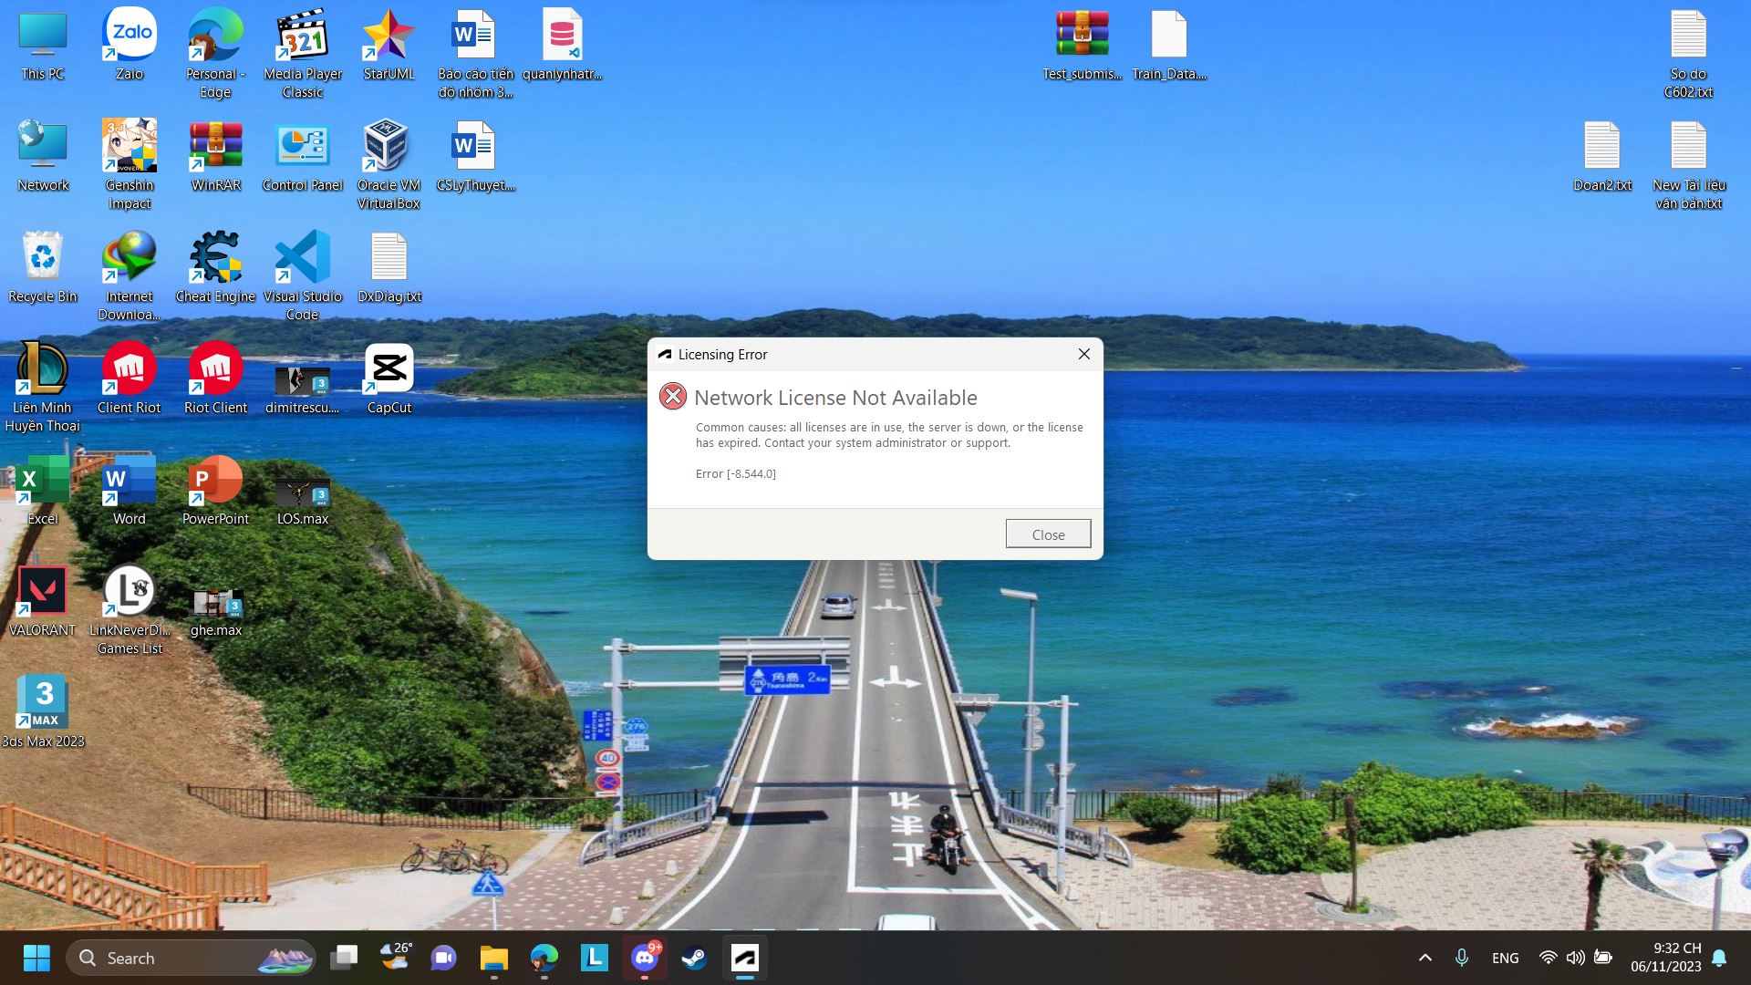This screenshot has height=985, width=1751.
Task: Open Windows Start menu
Action: [x=36, y=958]
